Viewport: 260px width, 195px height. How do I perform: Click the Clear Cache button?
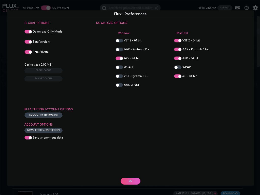(44, 71)
